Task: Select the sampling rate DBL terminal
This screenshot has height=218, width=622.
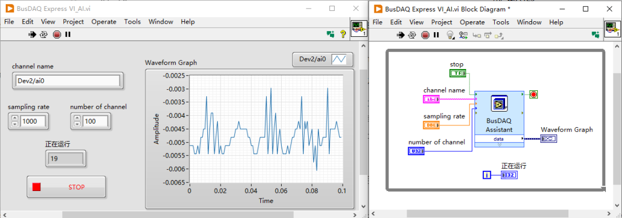Action: pos(431,125)
